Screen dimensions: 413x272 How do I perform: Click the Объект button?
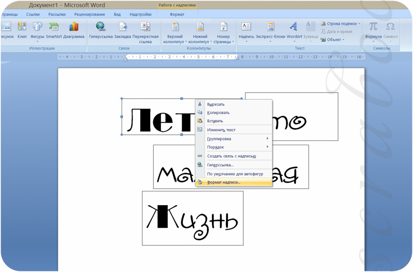pos(332,40)
